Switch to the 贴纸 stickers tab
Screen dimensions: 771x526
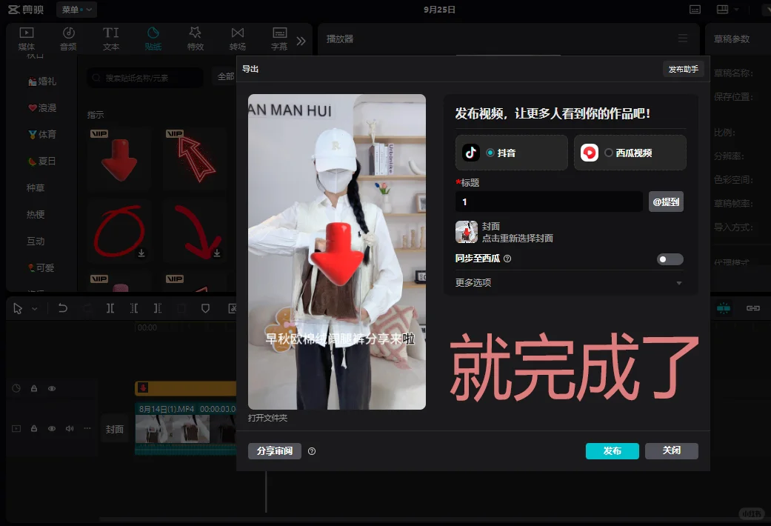click(153, 39)
